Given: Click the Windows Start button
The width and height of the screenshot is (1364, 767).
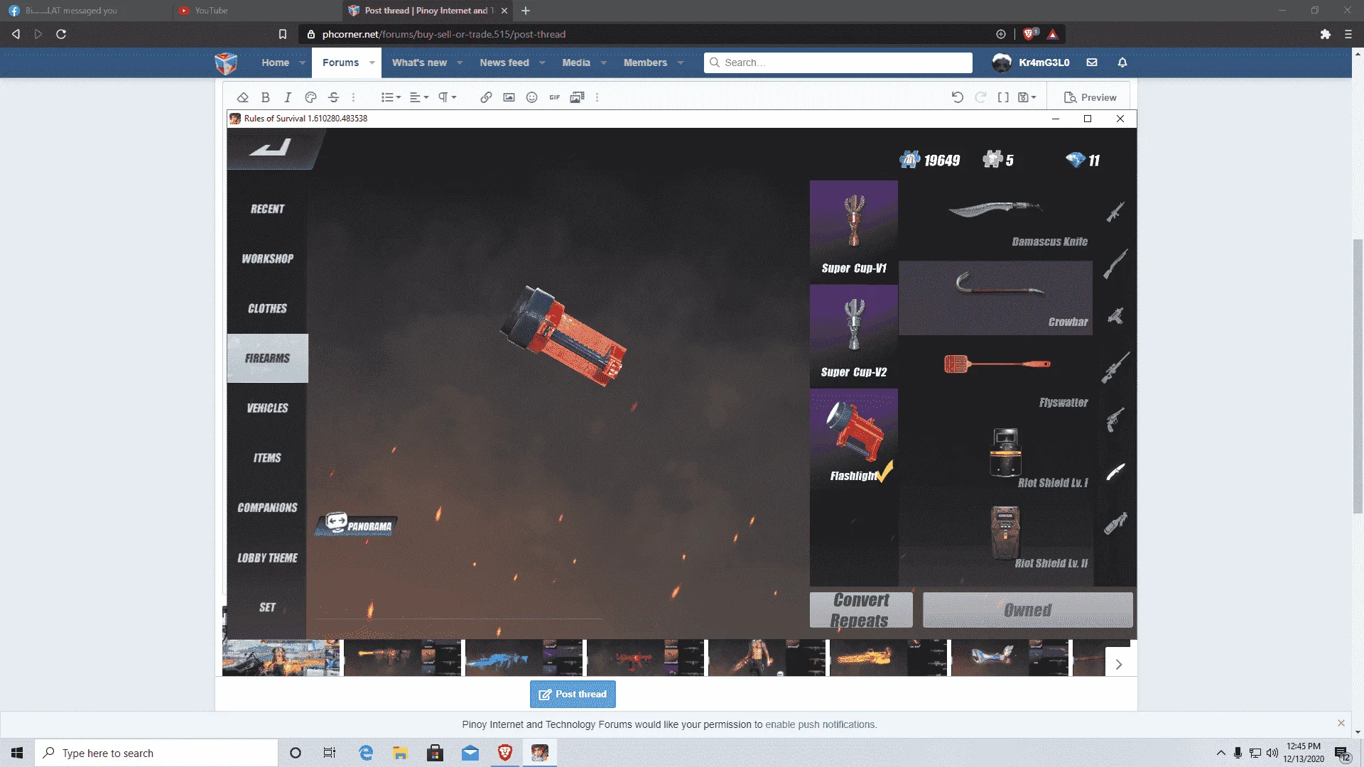Looking at the screenshot, I should 17,753.
